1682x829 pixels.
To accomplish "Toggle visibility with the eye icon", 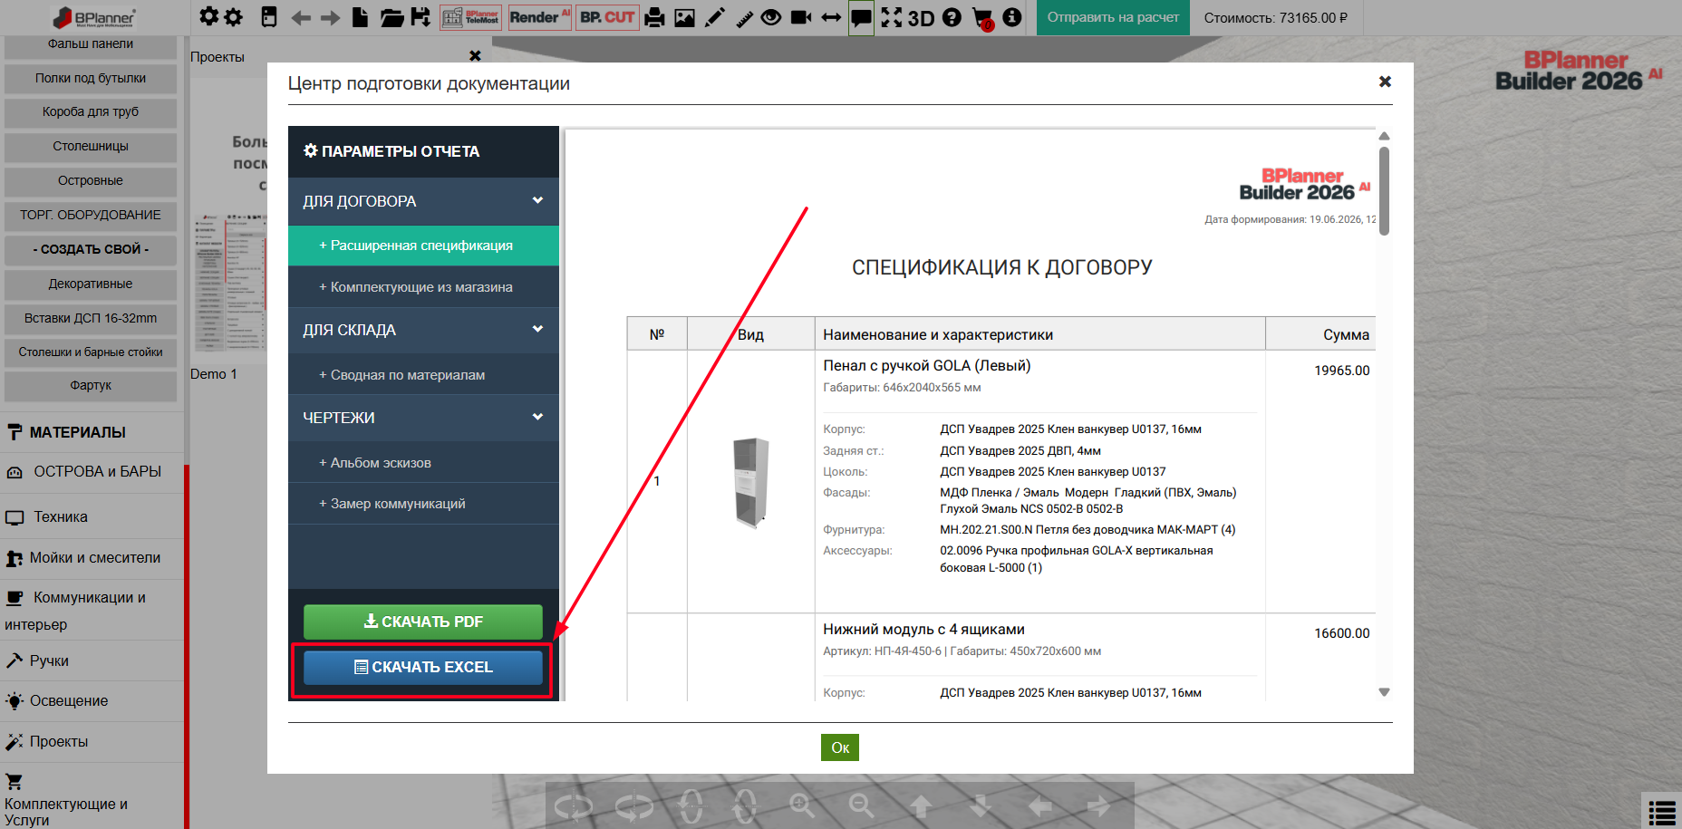I will pos(771,17).
